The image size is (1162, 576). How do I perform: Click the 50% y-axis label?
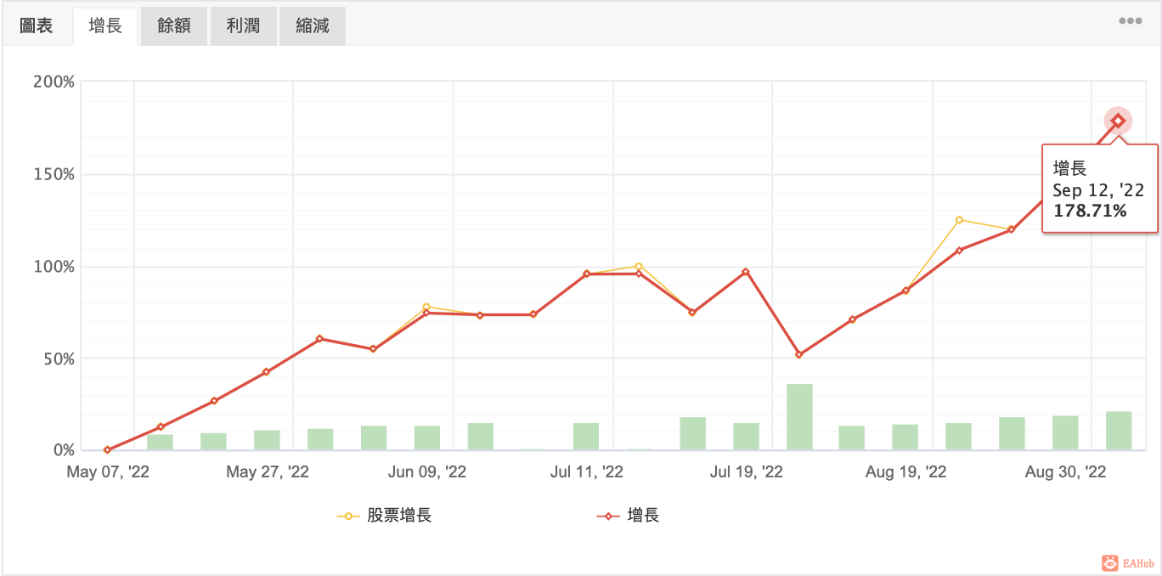[x=58, y=359]
